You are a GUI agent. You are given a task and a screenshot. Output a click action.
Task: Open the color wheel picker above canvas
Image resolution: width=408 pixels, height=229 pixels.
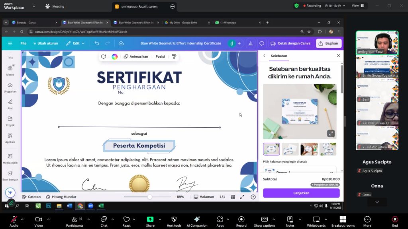tap(114, 56)
